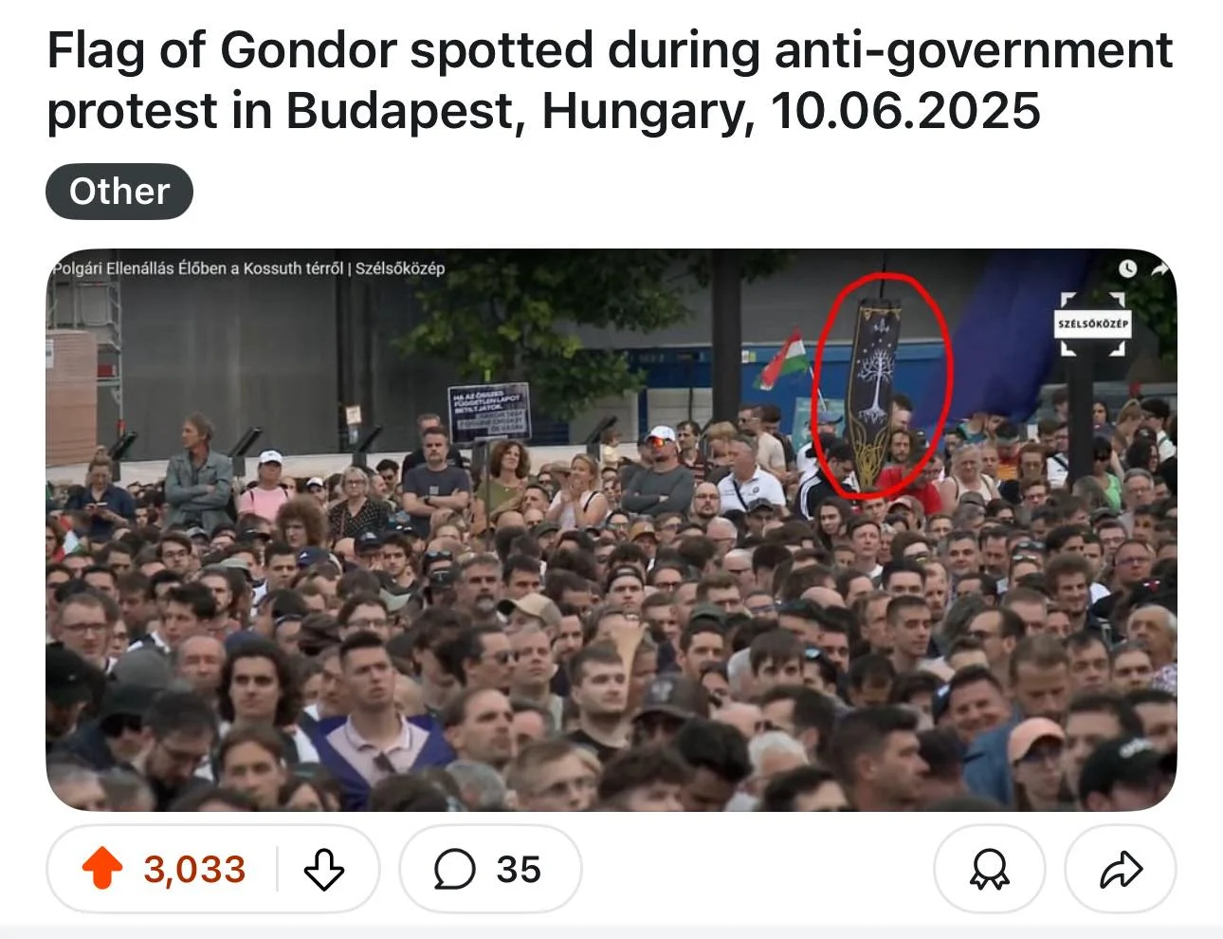
Task: Downvote the post with the down arrow
Action: tap(323, 869)
